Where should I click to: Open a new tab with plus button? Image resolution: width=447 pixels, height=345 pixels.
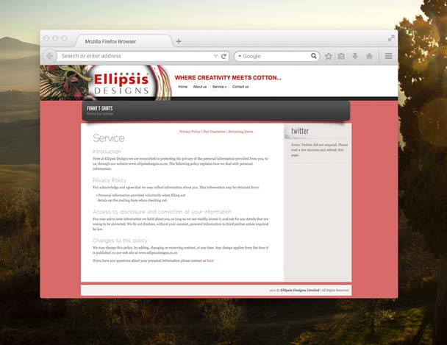pos(179,41)
